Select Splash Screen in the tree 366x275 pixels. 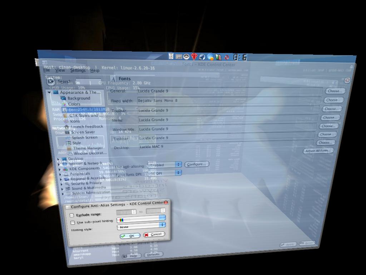click(x=84, y=137)
